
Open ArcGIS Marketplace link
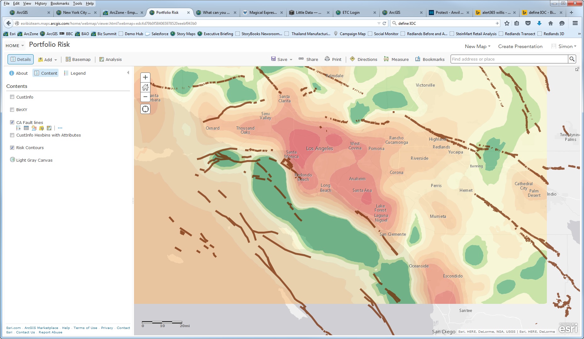coord(41,328)
